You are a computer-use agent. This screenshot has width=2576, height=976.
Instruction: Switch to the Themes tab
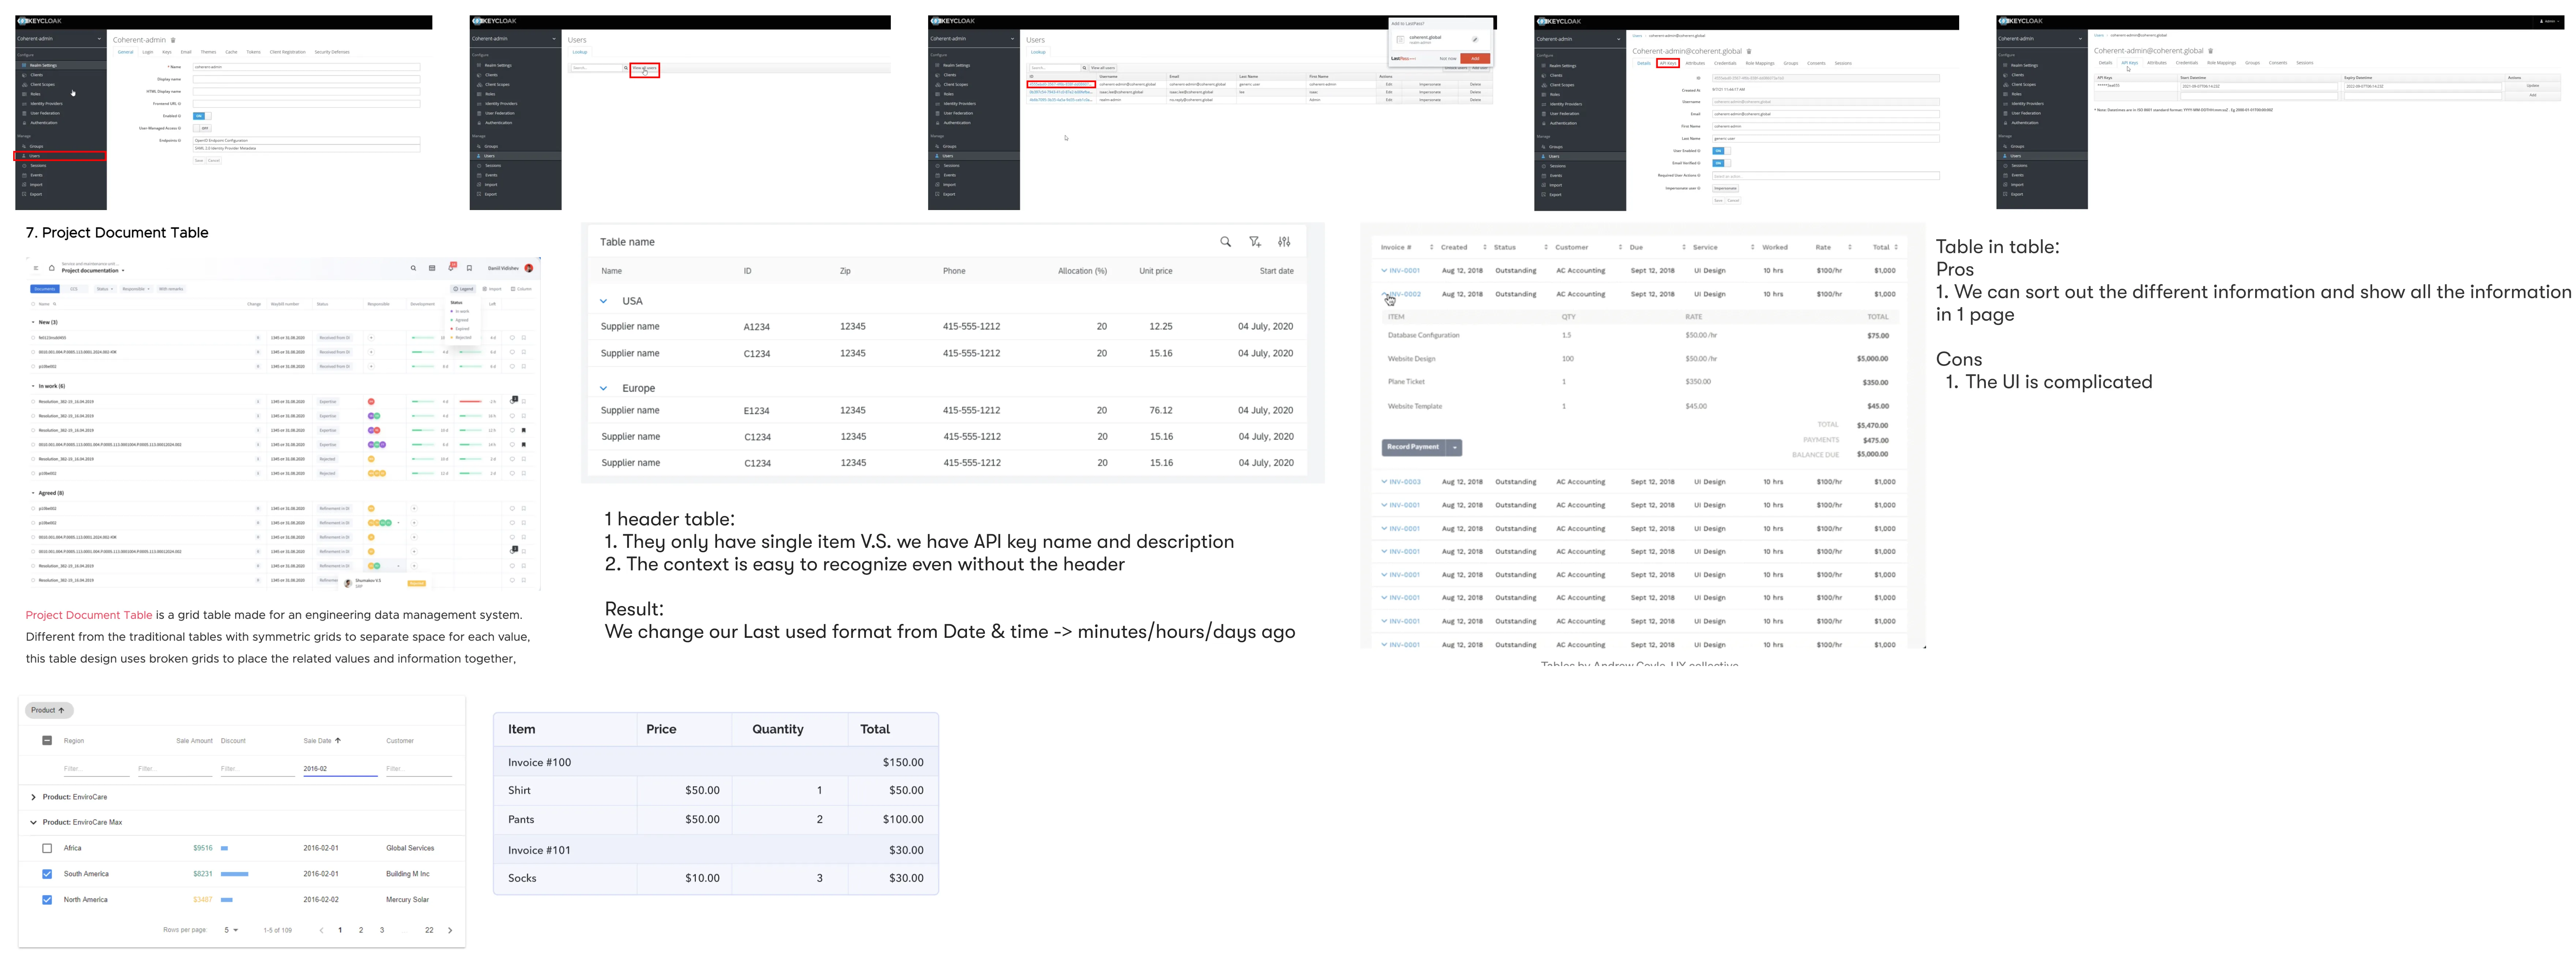coord(208,52)
